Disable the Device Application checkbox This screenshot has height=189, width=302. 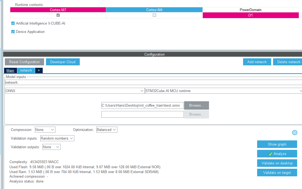point(13,32)
